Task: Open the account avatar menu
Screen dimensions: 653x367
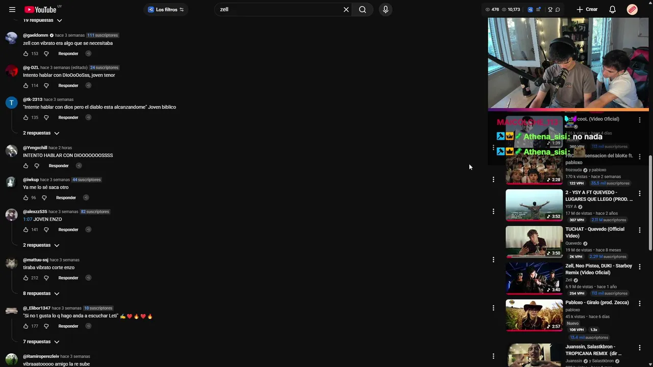Action: [632, 10]
